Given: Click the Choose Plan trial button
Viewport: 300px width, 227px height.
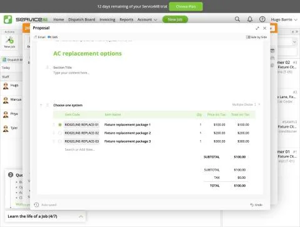Looking at the screenshot, I should [x=186, y=6].
